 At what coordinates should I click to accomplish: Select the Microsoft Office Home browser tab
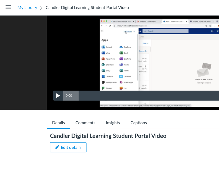pyautogui.click(x=147, y=21)
